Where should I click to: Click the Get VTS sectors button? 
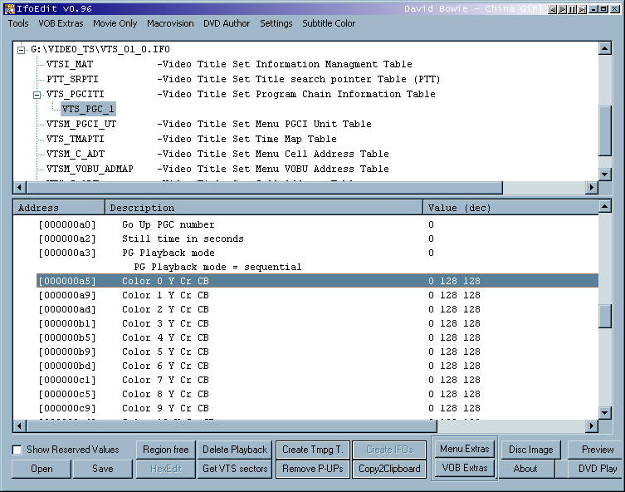[235, 469]
